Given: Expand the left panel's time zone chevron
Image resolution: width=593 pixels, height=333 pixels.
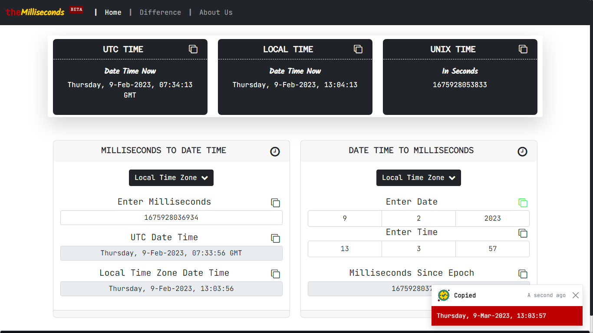Looking at the screenshot, I should [x=205, y=177].
